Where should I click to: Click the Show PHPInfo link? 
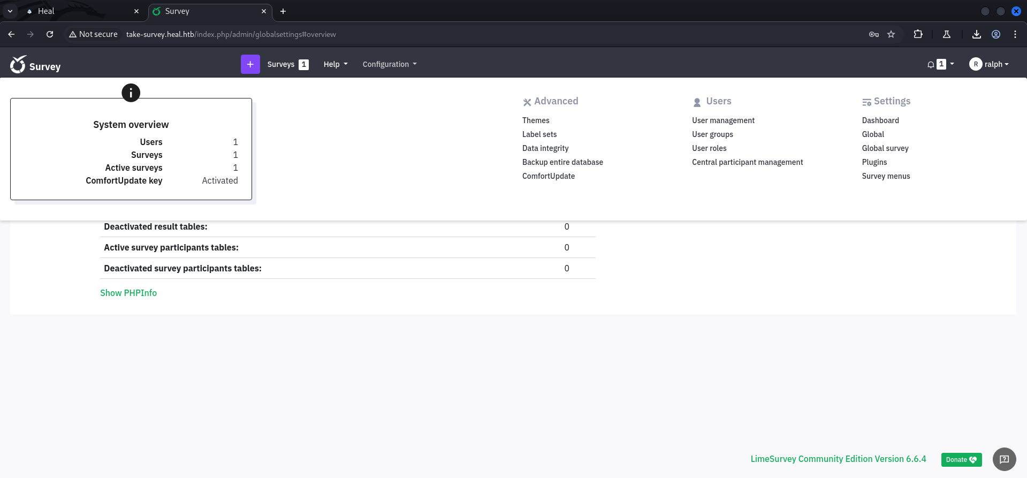[x=128, y=293]
